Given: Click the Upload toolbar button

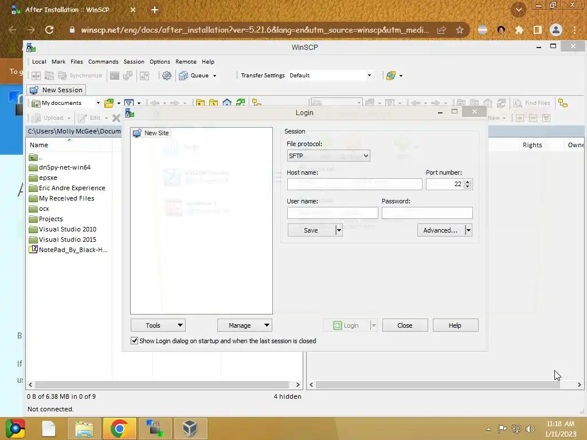Looking at the screenshot, I should 51,118.
